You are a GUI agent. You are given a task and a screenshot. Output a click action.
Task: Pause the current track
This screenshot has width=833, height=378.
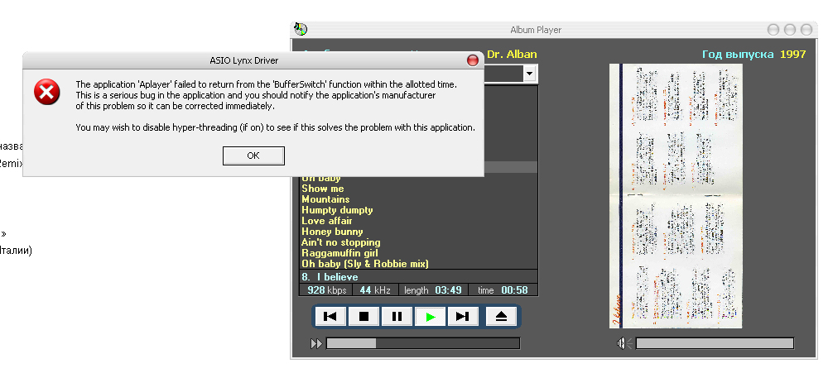coord(397,317)
